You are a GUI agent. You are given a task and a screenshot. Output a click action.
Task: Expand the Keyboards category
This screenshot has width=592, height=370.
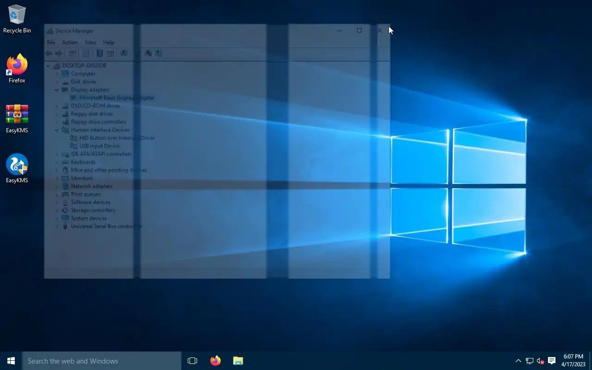57,162
